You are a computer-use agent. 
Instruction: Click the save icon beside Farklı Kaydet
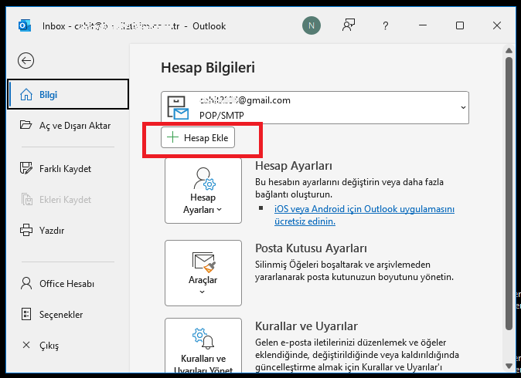point(26,168)
